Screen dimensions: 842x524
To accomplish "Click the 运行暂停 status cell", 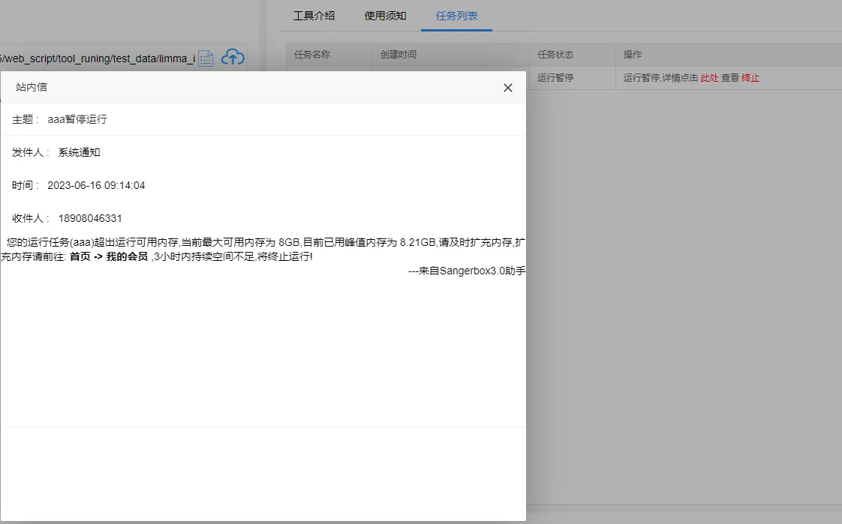I will (x=555, y=78).
